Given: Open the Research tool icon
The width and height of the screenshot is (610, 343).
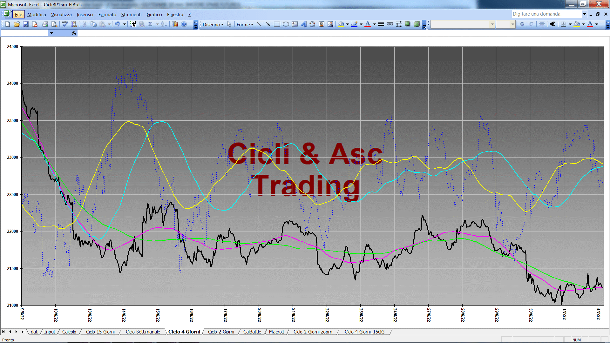Looking at the screenshot, I should [x=74, y=24].
